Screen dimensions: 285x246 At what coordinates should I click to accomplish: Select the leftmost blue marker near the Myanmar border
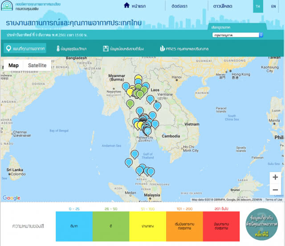[x=126, y=86]
